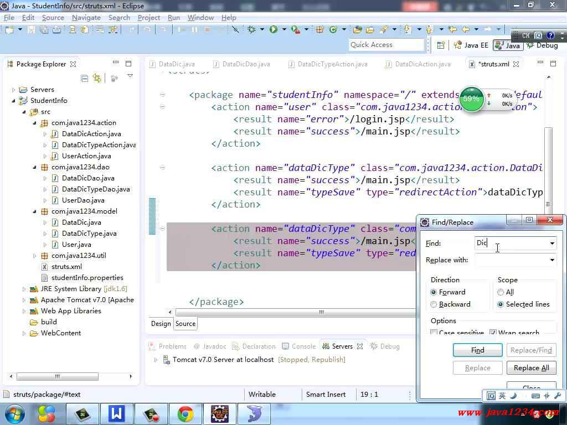Image resolution: width=567 pixels, height=425 pixels.
Task: Open the Source menu
Action: (53, 17)
